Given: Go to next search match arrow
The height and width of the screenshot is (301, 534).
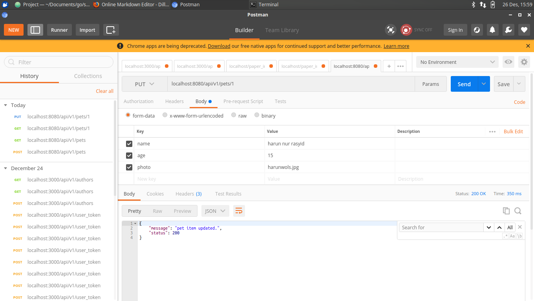Looking at the screenshot, I should pos(489,227).
